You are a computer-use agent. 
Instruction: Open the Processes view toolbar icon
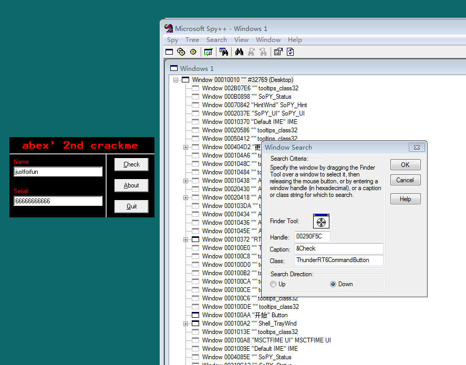181,52
